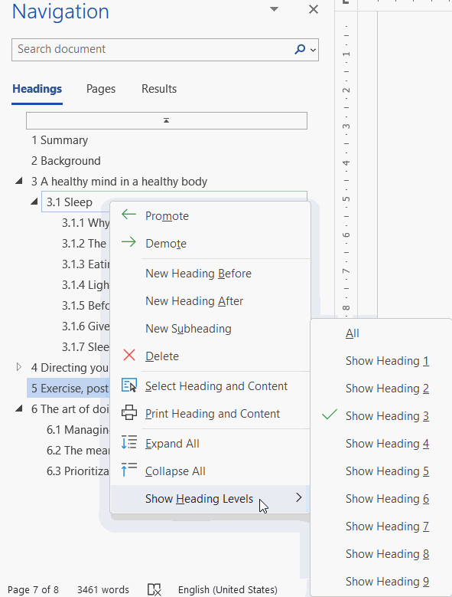Click inside the Search document field

152,50
